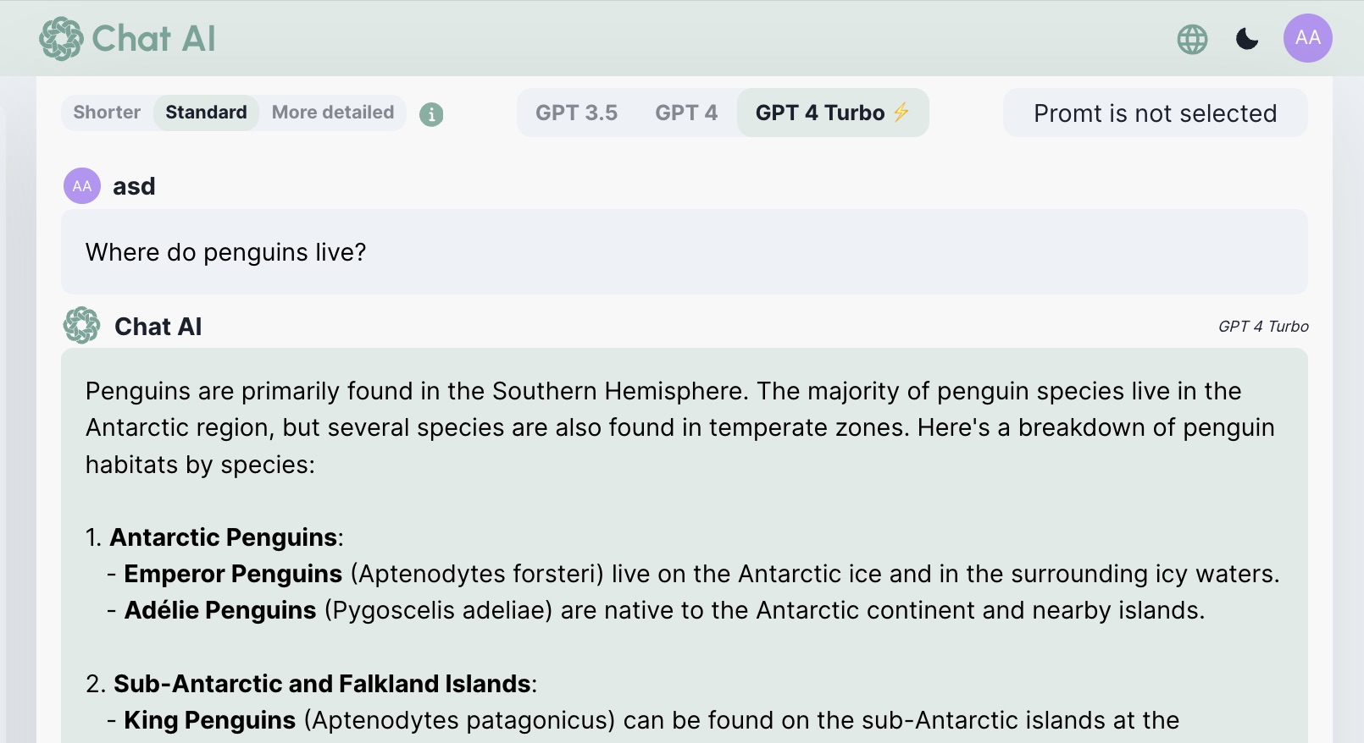Open the AA profile avatar in header
The height and width of the screenshot is (743, 1364).
(1307, 38)
